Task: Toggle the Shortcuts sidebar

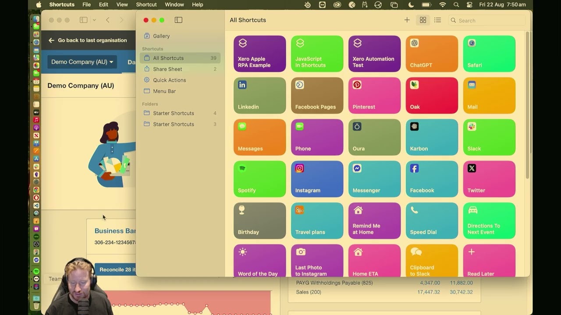Action: pos(178,20)
